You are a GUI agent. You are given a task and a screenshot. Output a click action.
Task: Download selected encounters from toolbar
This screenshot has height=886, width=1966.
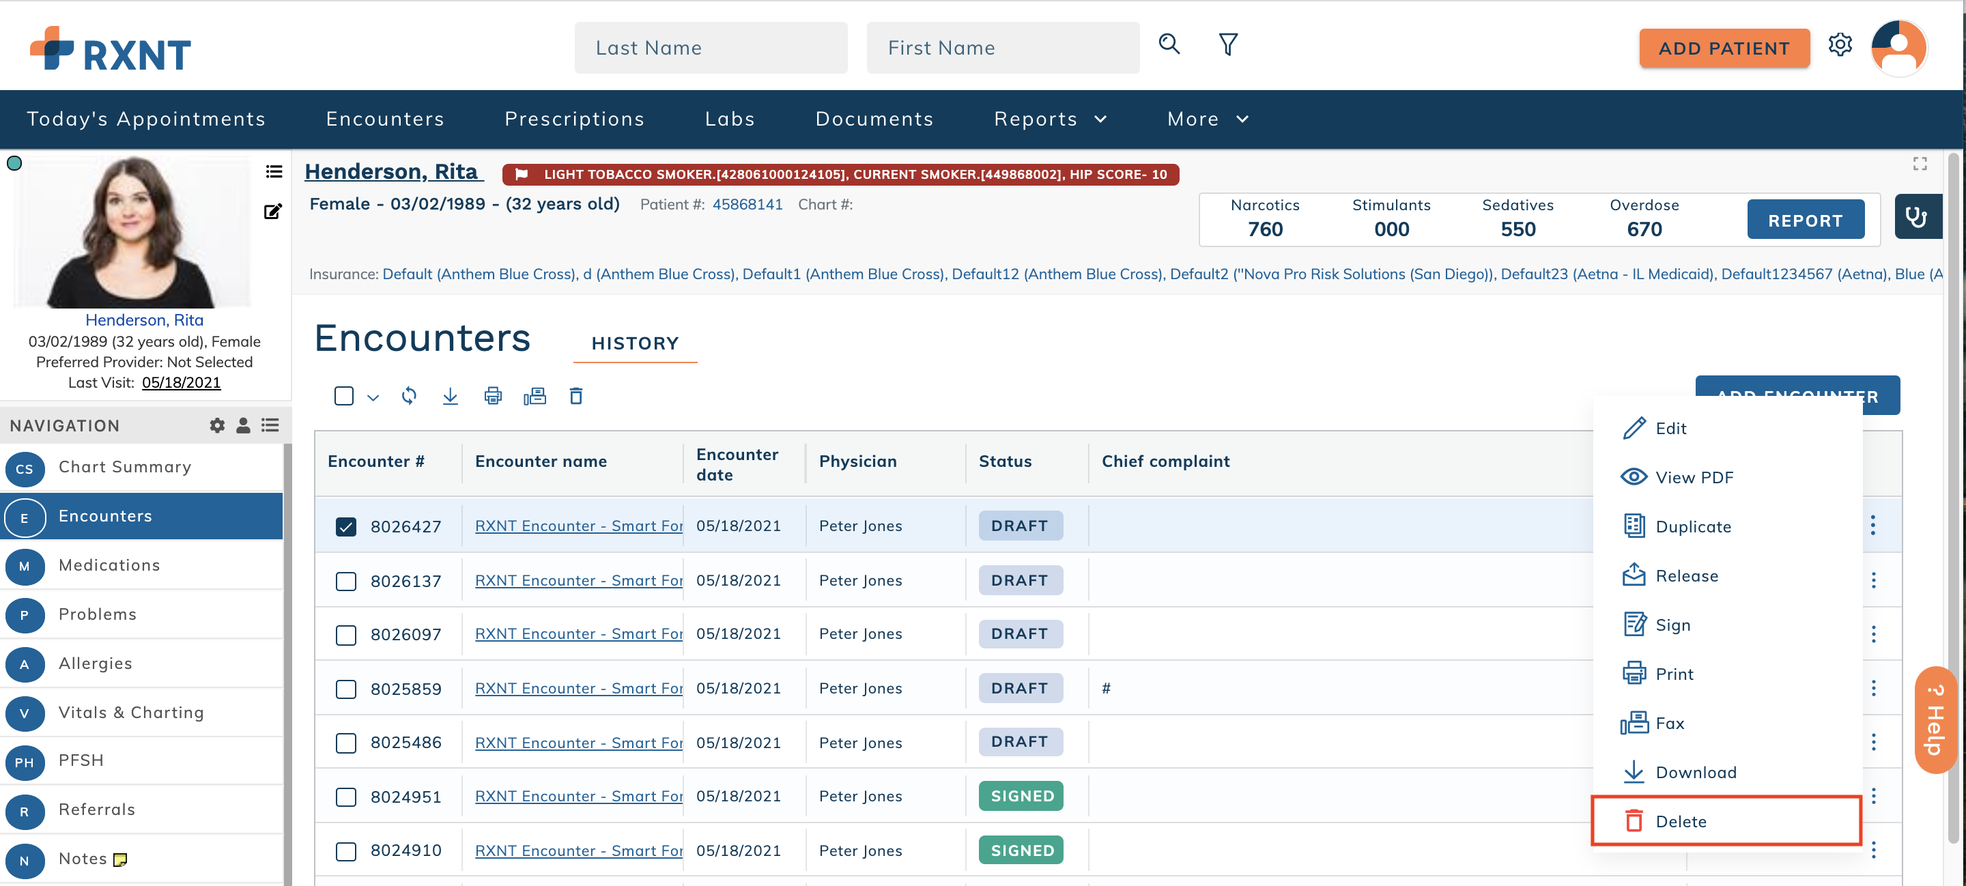[451, 395]
